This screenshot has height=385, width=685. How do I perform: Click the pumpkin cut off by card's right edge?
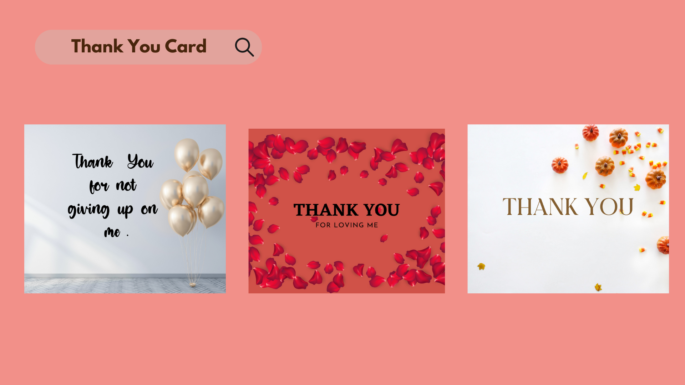pos(663,245)
